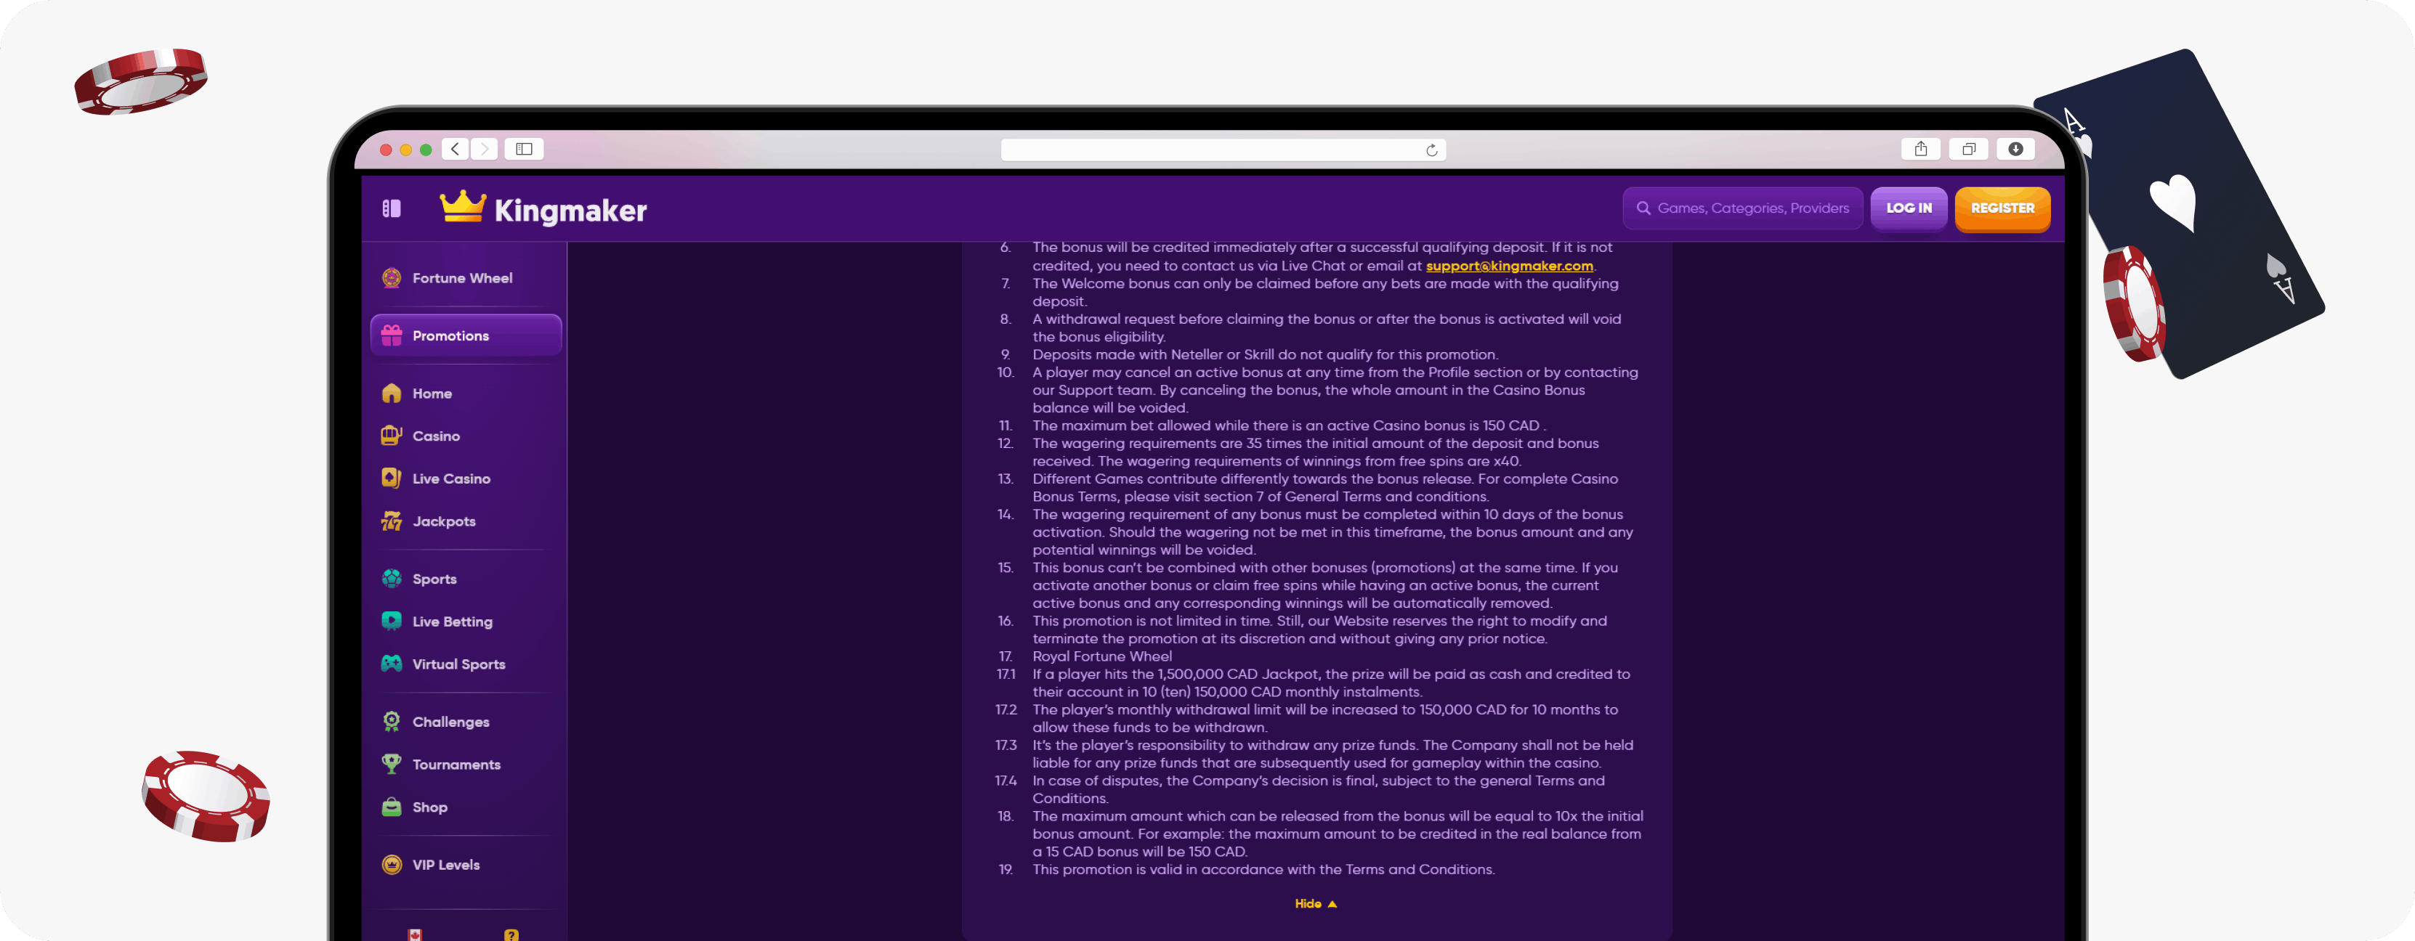Viewport: 2415px width, 941px height.
Task: Select the Promotions sidebar item
Action: click(466, 335)
